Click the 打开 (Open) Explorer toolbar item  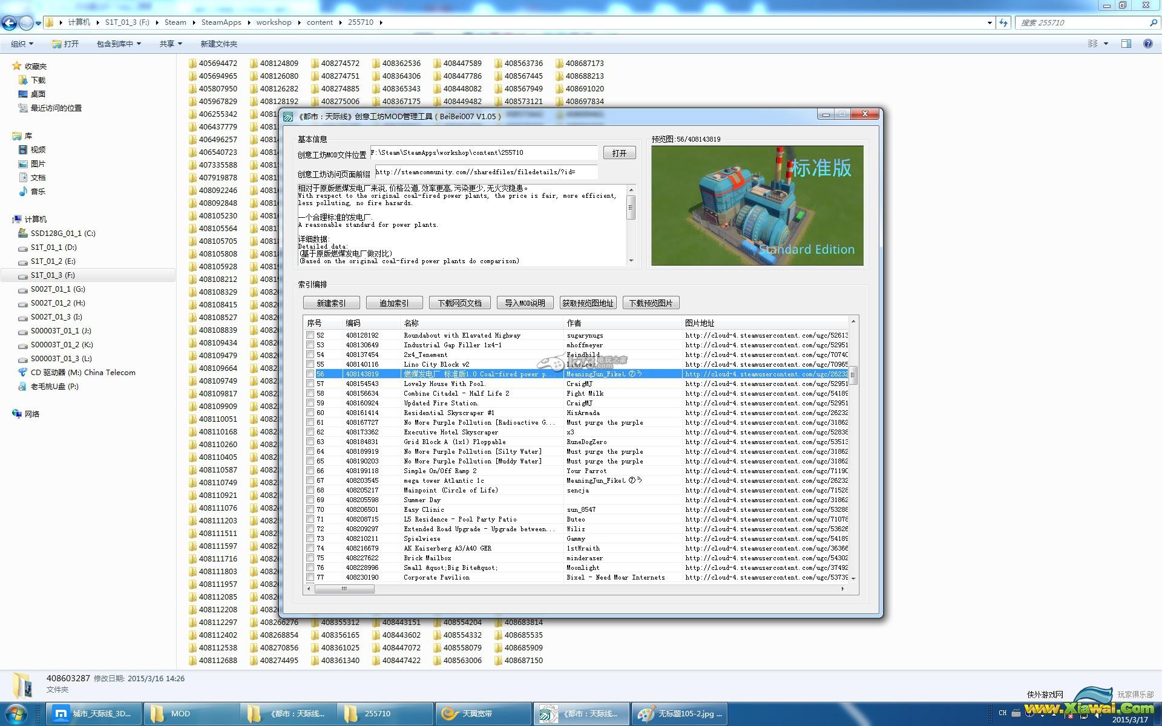tap(66, 44)
